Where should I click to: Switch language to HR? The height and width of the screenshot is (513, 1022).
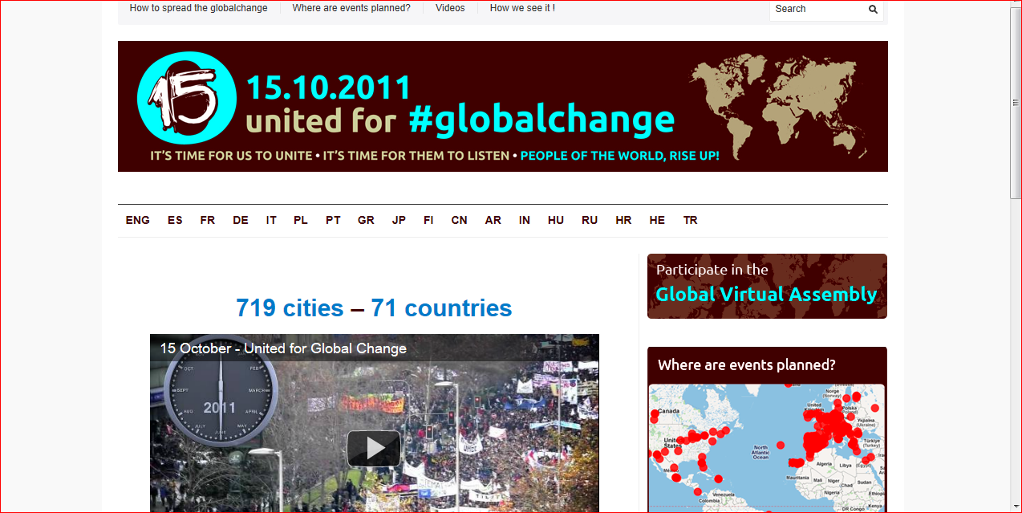pyautogui.click(x=623, y=220)
